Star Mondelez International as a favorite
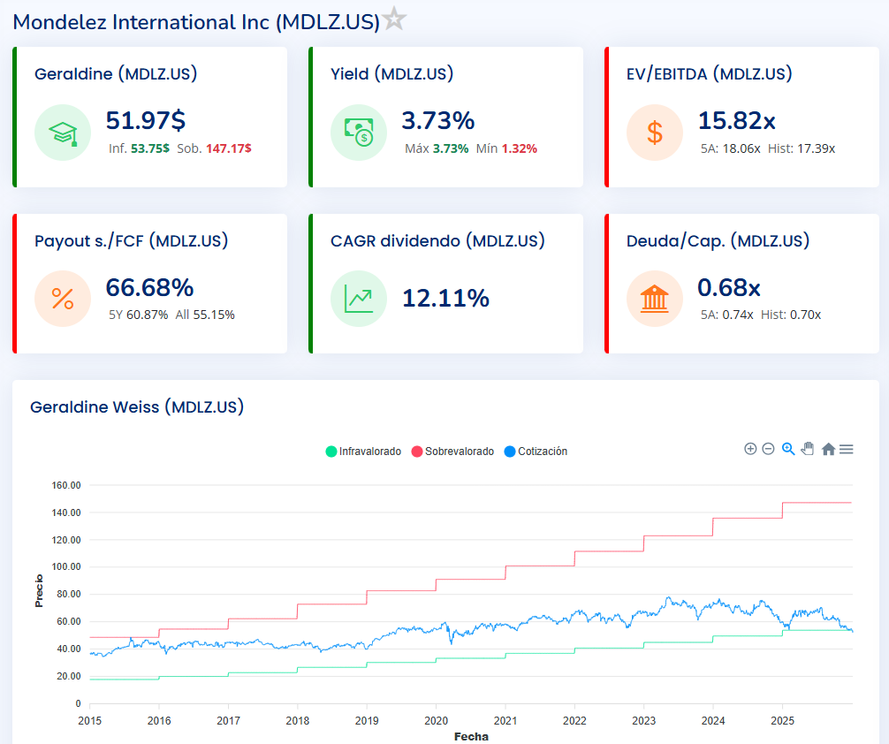Screen dimensions: 889x744 click(392, 19)
